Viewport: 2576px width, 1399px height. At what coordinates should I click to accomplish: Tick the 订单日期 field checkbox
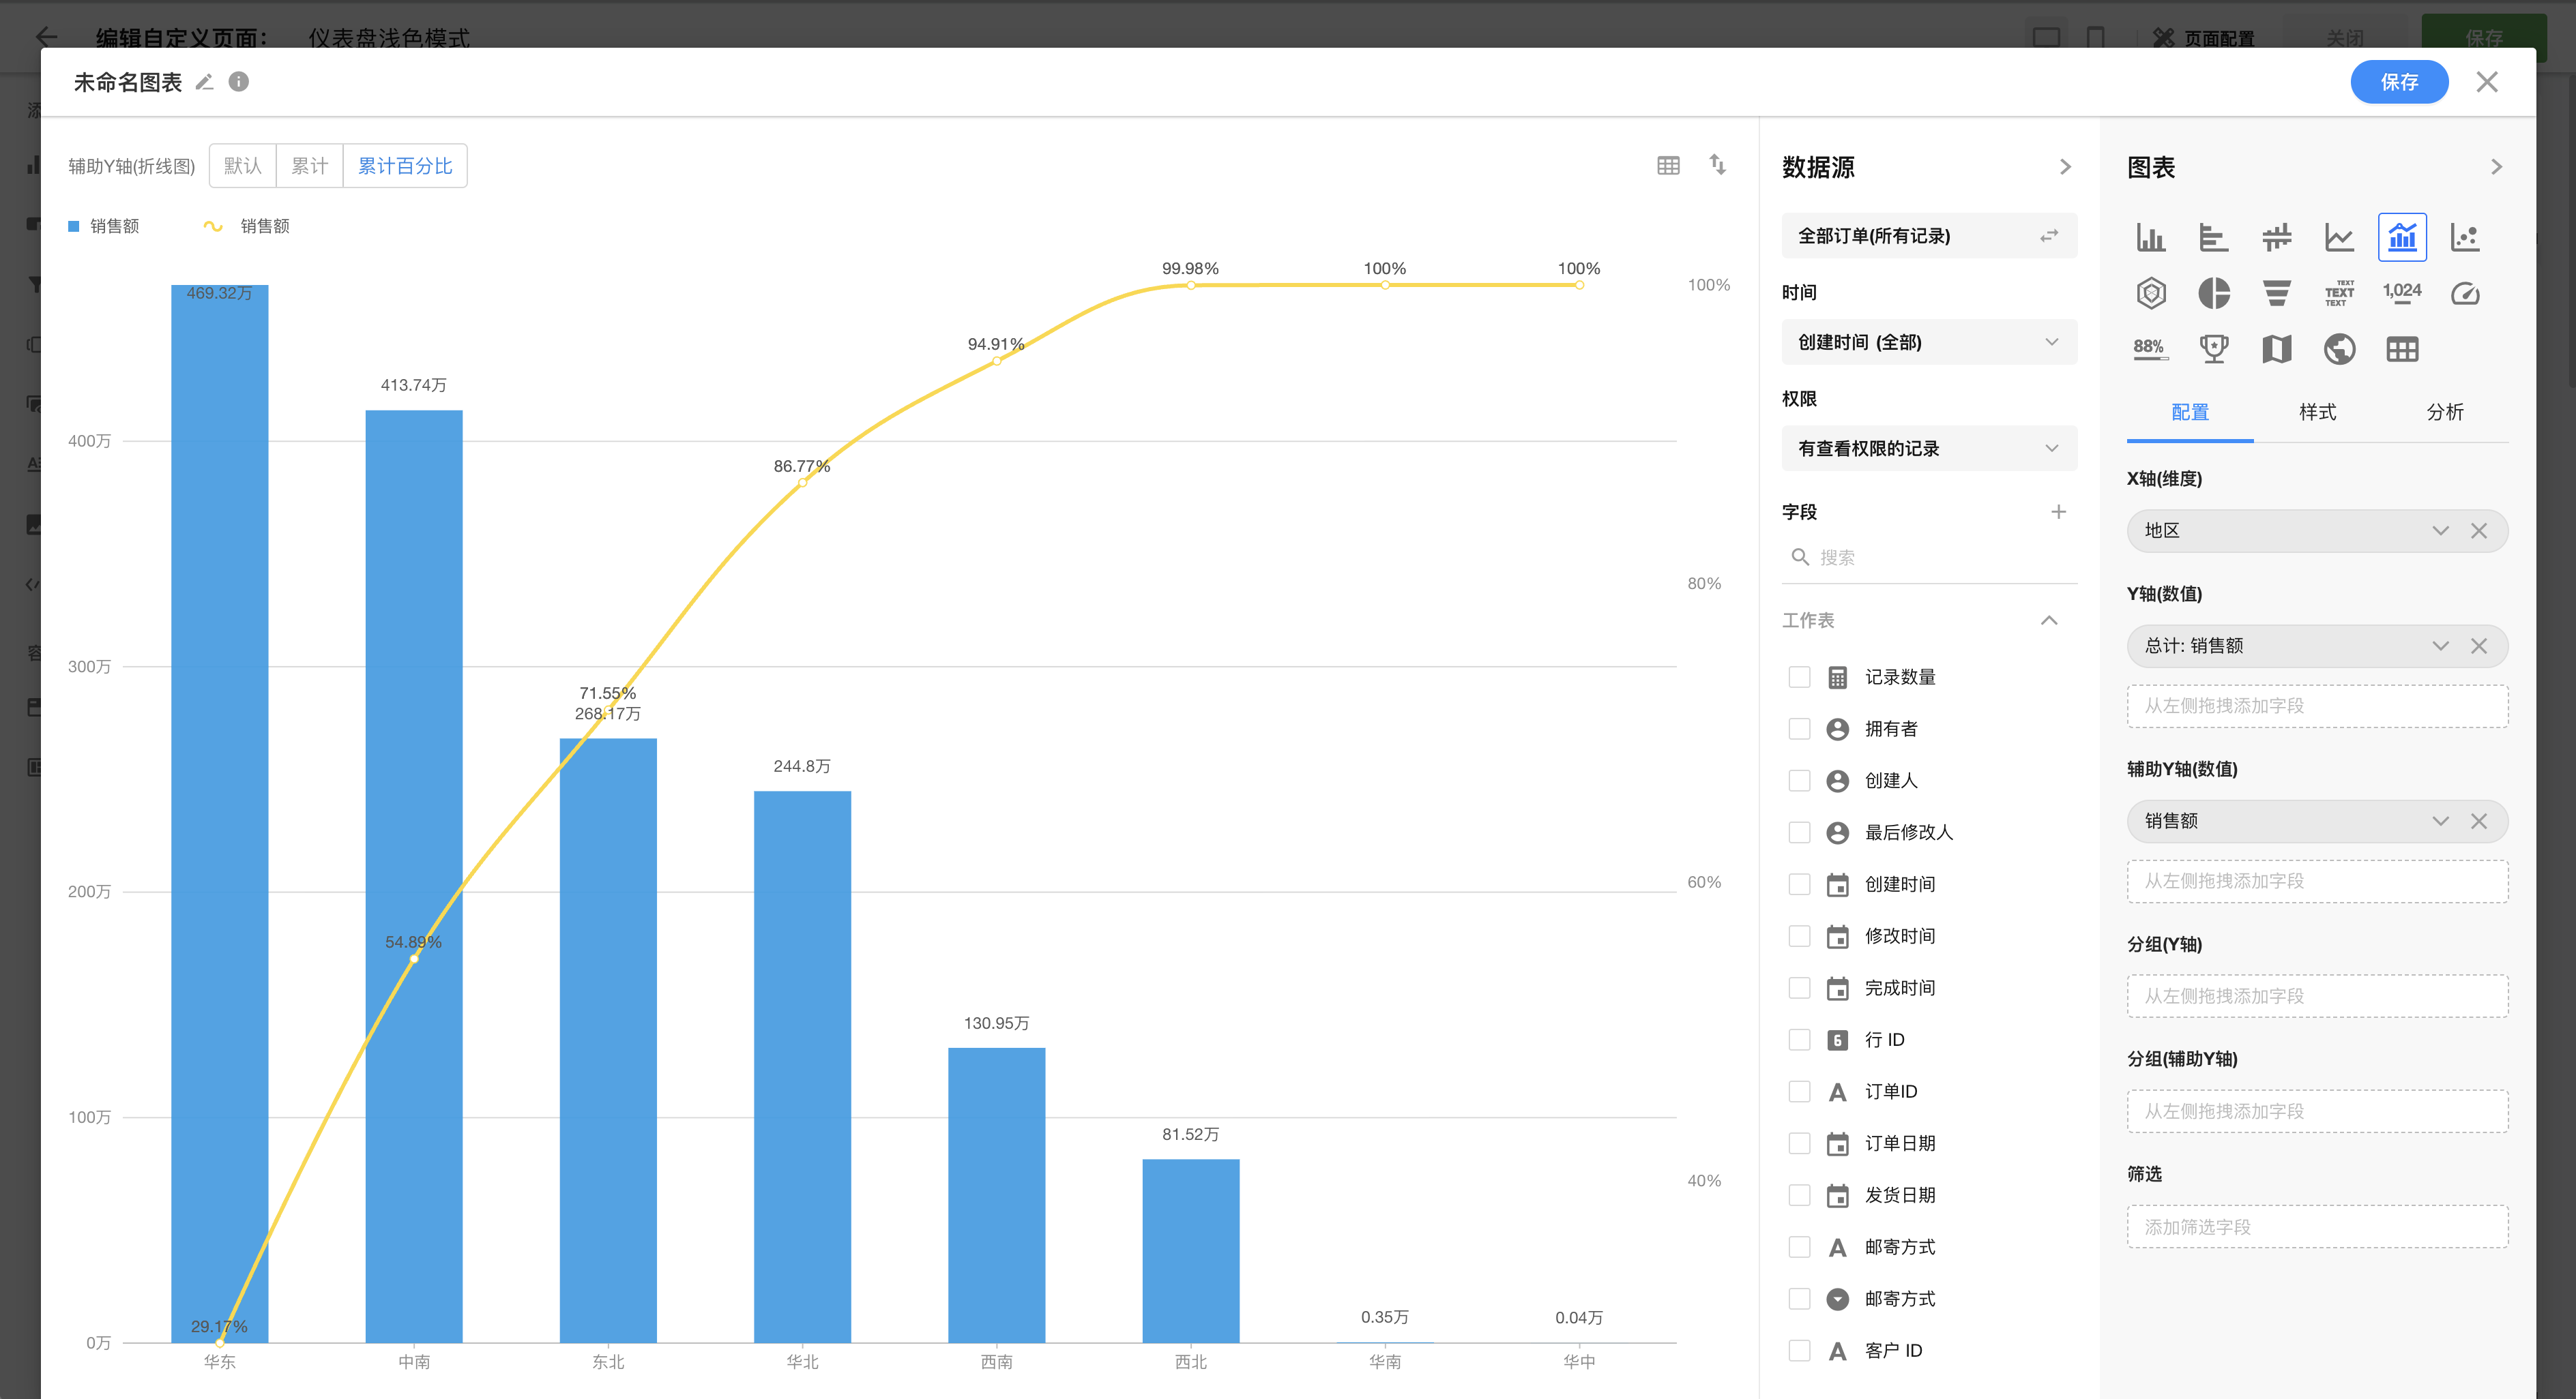tap(1799, 1143)
